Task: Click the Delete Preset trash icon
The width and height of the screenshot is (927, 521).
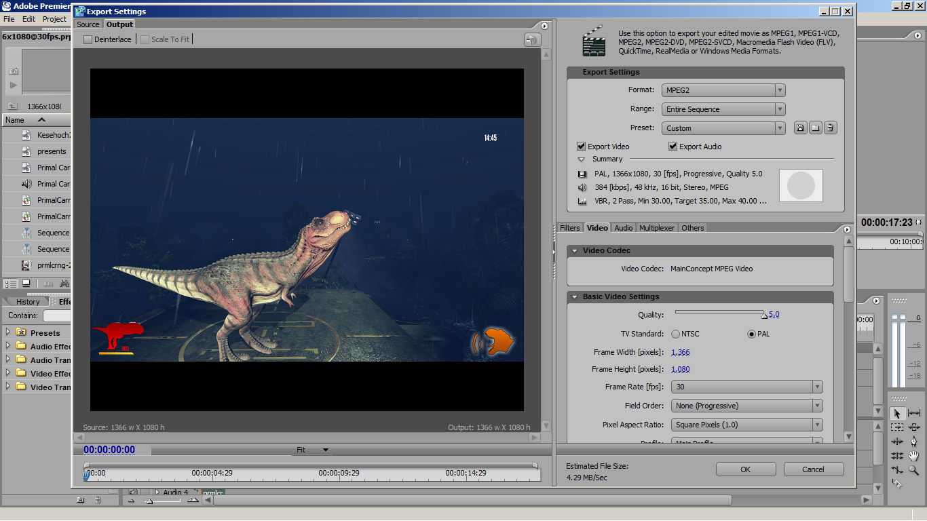Action: click(831, 128)
